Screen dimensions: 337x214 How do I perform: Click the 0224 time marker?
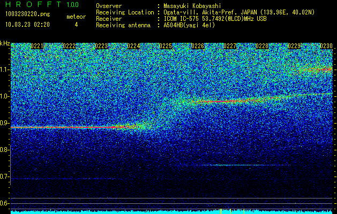(x=133, y=46)
